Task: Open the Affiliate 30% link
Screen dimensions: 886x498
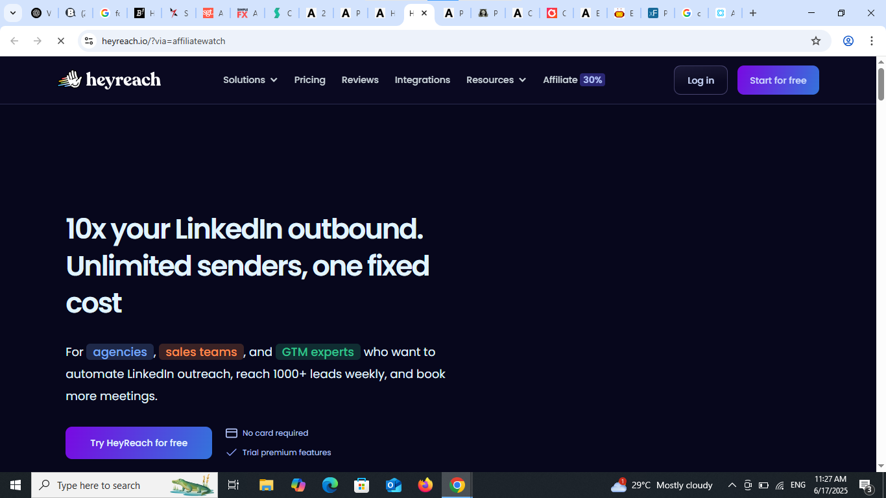Action: (x=574, y=80)
